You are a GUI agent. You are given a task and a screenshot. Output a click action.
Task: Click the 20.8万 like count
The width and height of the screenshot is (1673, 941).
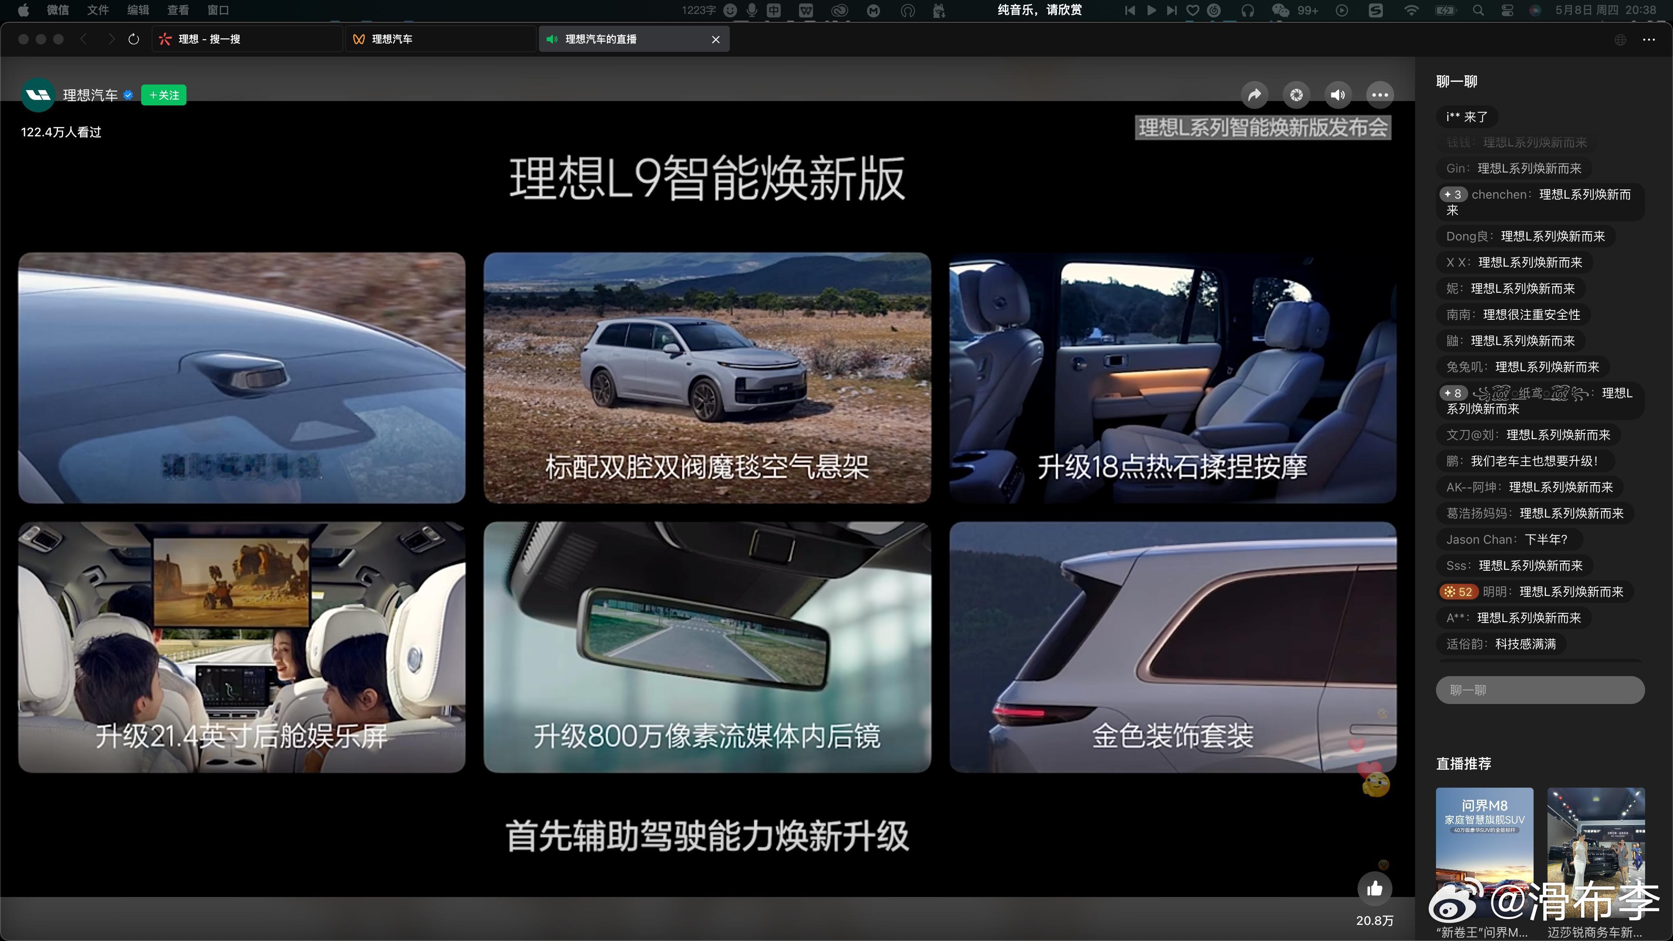[x=1375, y=920]
